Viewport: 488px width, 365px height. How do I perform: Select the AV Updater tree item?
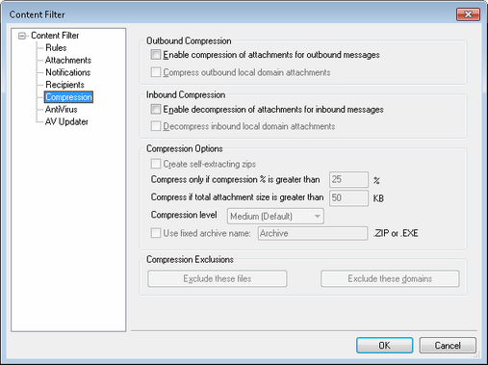point(66,121)
